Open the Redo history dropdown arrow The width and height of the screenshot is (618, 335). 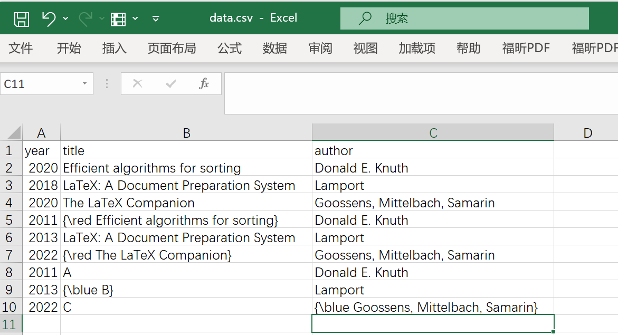tap(102, 18)
